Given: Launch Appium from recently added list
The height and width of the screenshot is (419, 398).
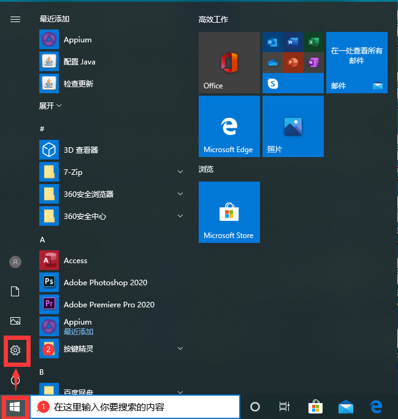Looking at the screenshot, I should point(112,39).
